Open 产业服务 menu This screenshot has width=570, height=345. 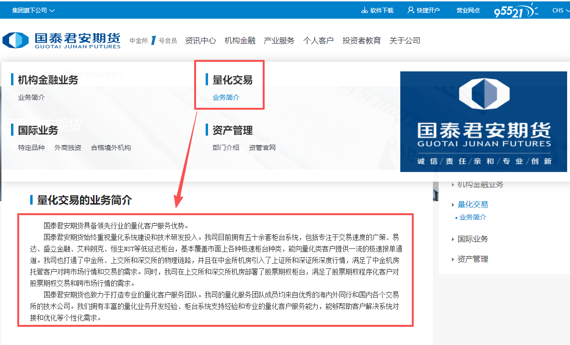[279, 41]
